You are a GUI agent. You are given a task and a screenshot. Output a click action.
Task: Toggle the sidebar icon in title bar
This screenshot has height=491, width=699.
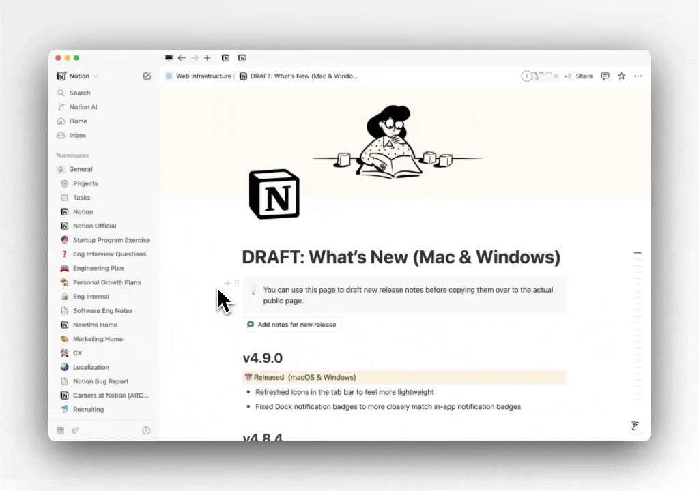click(169, 58)
